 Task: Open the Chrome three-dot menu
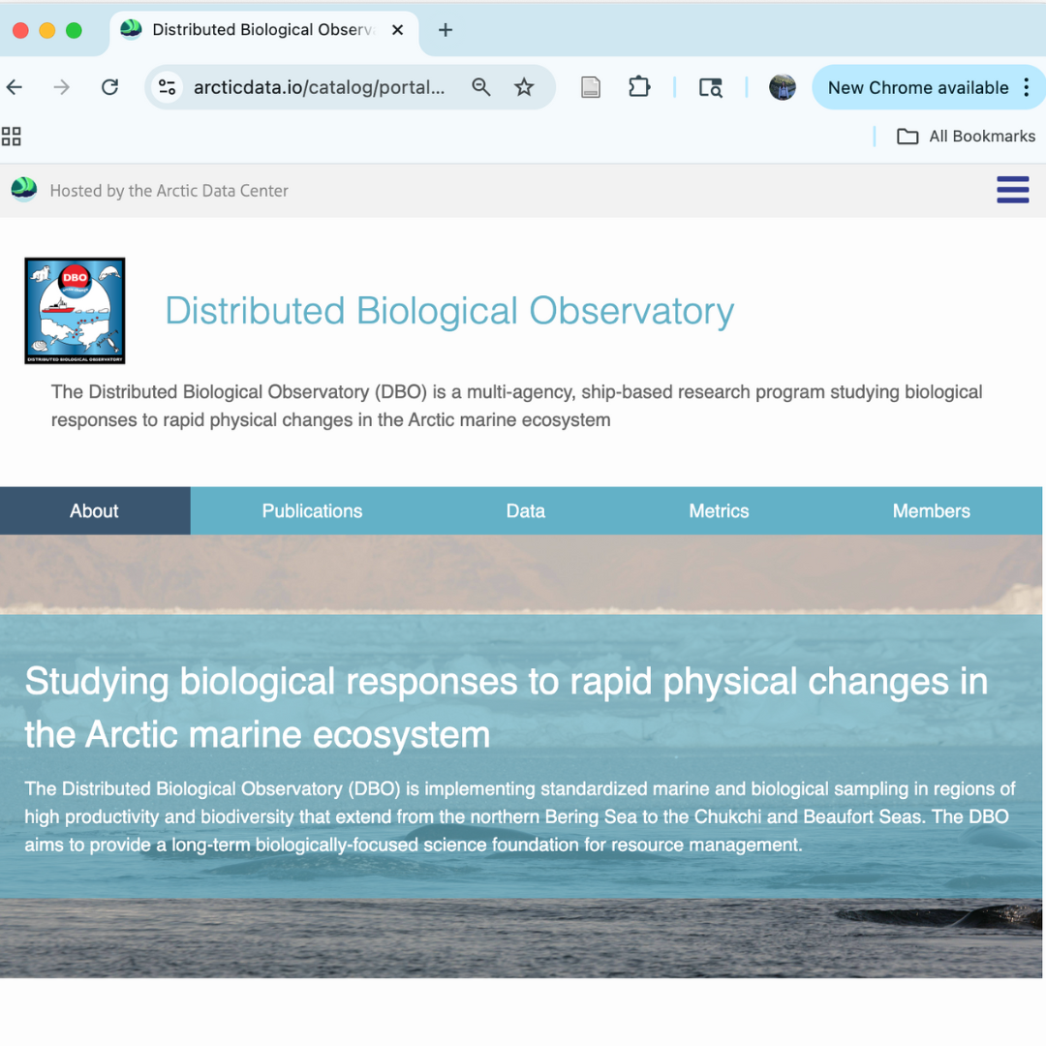[x=1027, y=87]
